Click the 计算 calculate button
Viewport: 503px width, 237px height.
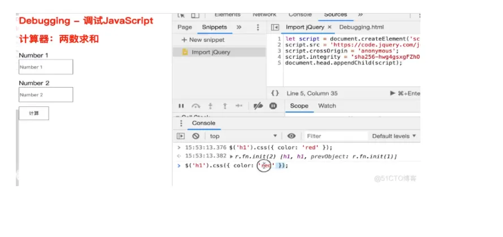[34, 113]
